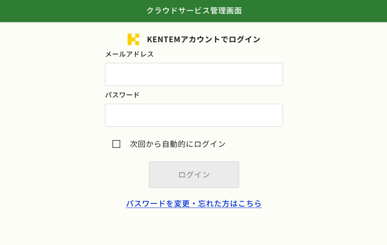Open the パスワードを変更・忘れた方はこちら link
This screenshot has width=387, height=245.
pyautogui.click(x=193, y=204)
